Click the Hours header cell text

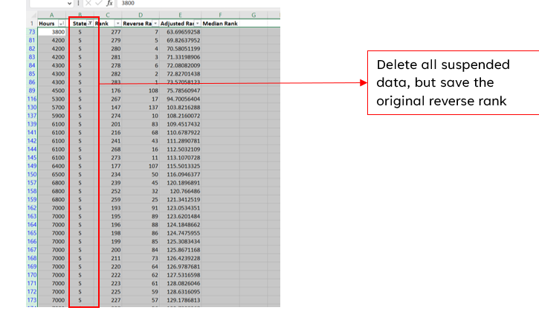coord(47,23)
